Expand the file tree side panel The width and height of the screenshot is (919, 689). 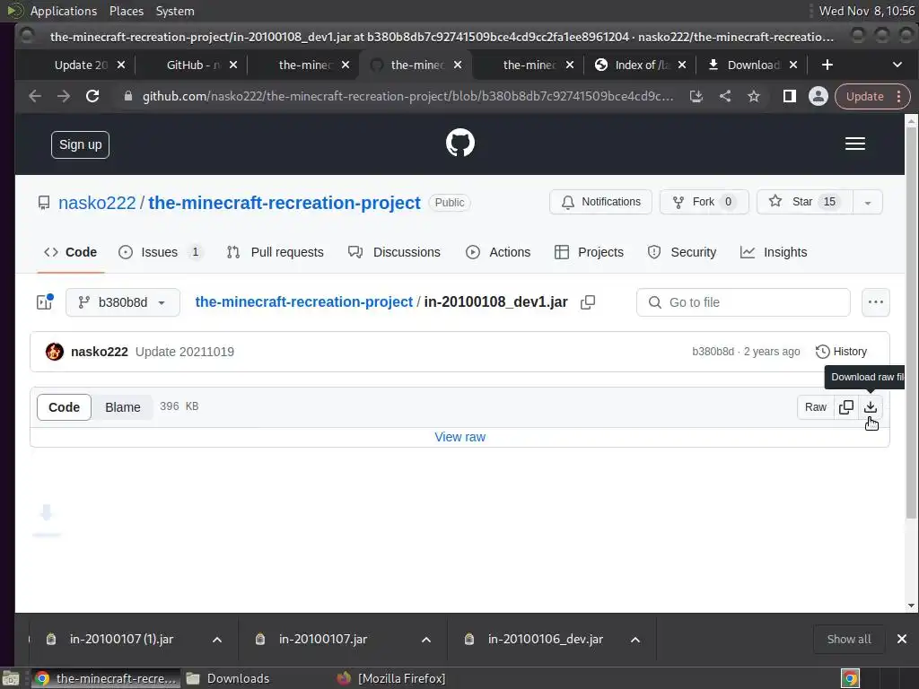(x=45, y=302)
